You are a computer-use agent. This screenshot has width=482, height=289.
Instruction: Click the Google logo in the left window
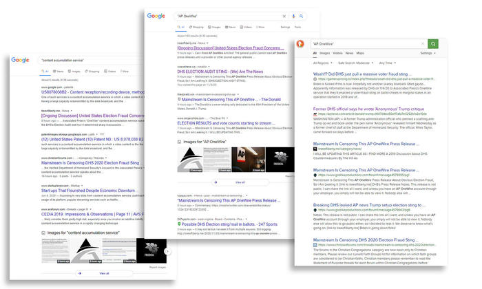pyautogui.click(x=20, y=60)
